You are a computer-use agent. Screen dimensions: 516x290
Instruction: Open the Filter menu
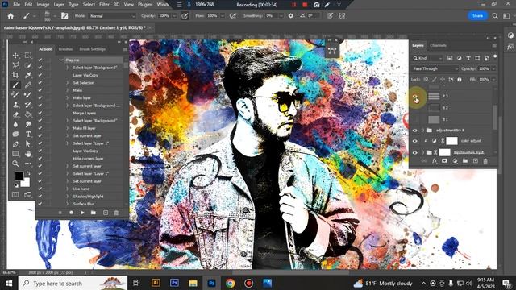[x=104, y=5]
